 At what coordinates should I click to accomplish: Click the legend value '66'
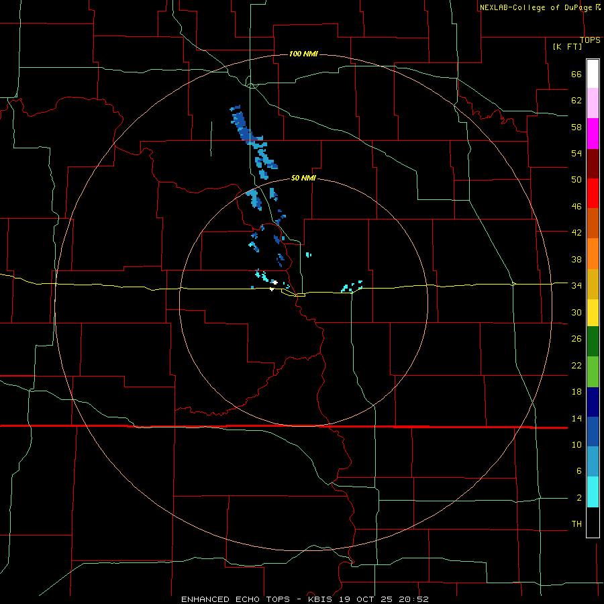[x=576, y=74]
